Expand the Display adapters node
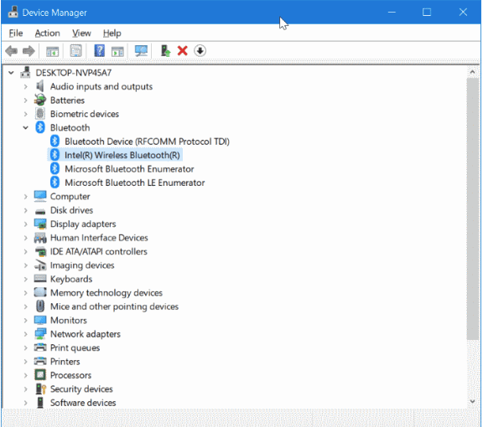Image resolution: width=483 pixels, height=427 pixels. pos(25,224)
